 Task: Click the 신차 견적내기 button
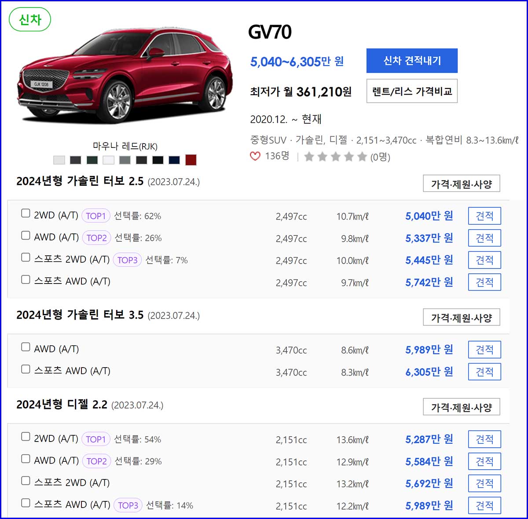[x=412, y=61]
